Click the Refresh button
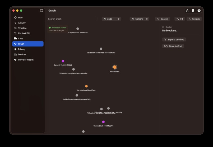 194,19
